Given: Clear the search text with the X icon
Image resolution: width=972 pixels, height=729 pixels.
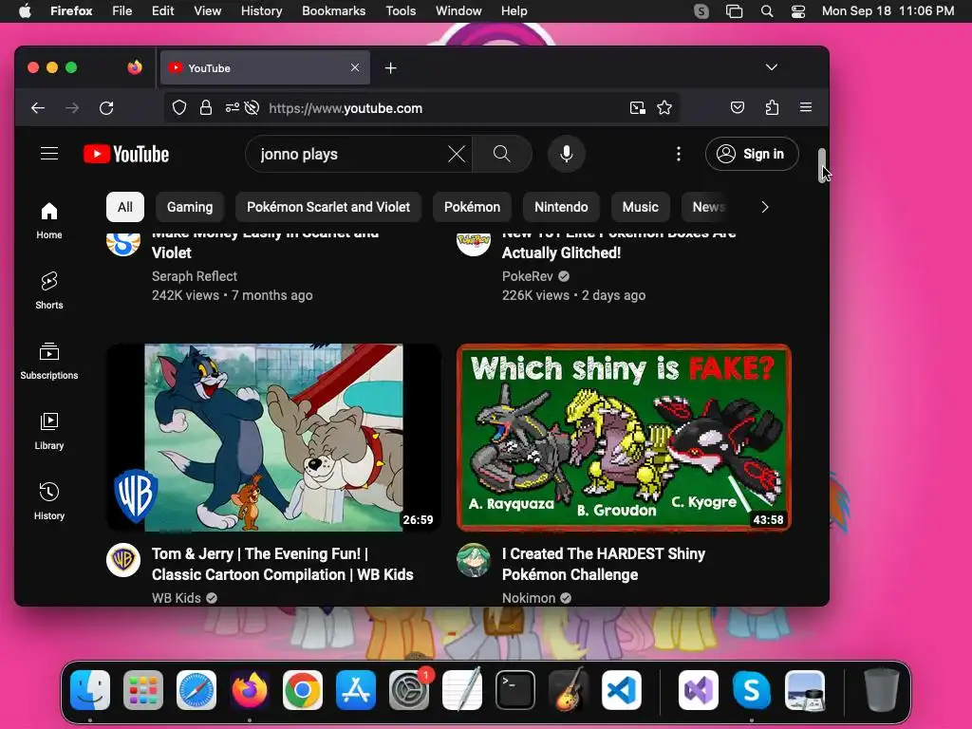Looking at the screenshot, I should [457, 154].
